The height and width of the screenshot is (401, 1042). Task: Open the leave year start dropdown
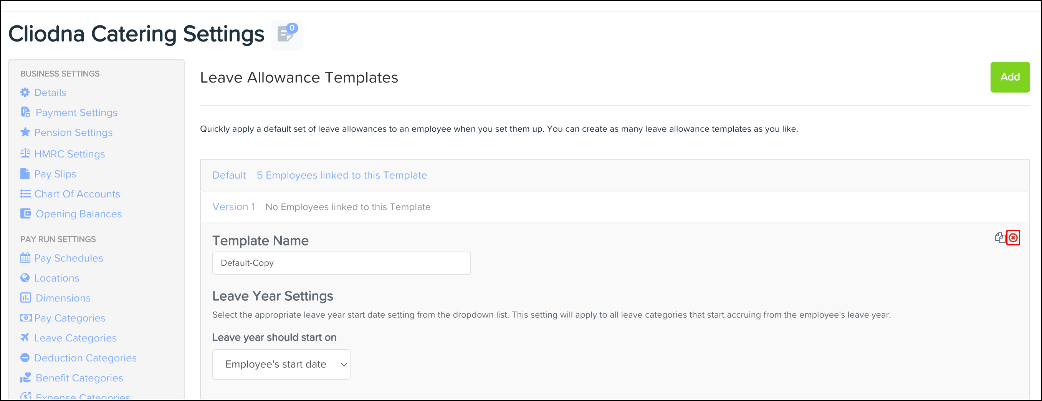click(x=281, y=364)
